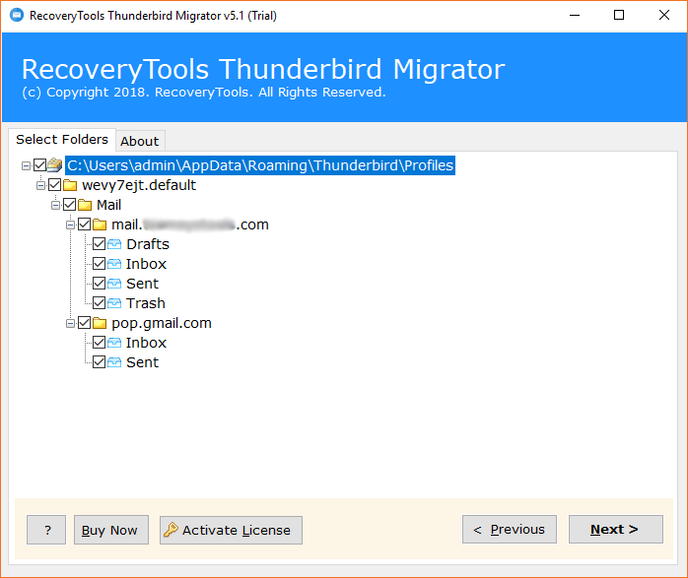This screenshot has height=578, width=688.
Task: Collapse the pop.gmail.com node
Action: pyautogui.click(x=70, y=323)
